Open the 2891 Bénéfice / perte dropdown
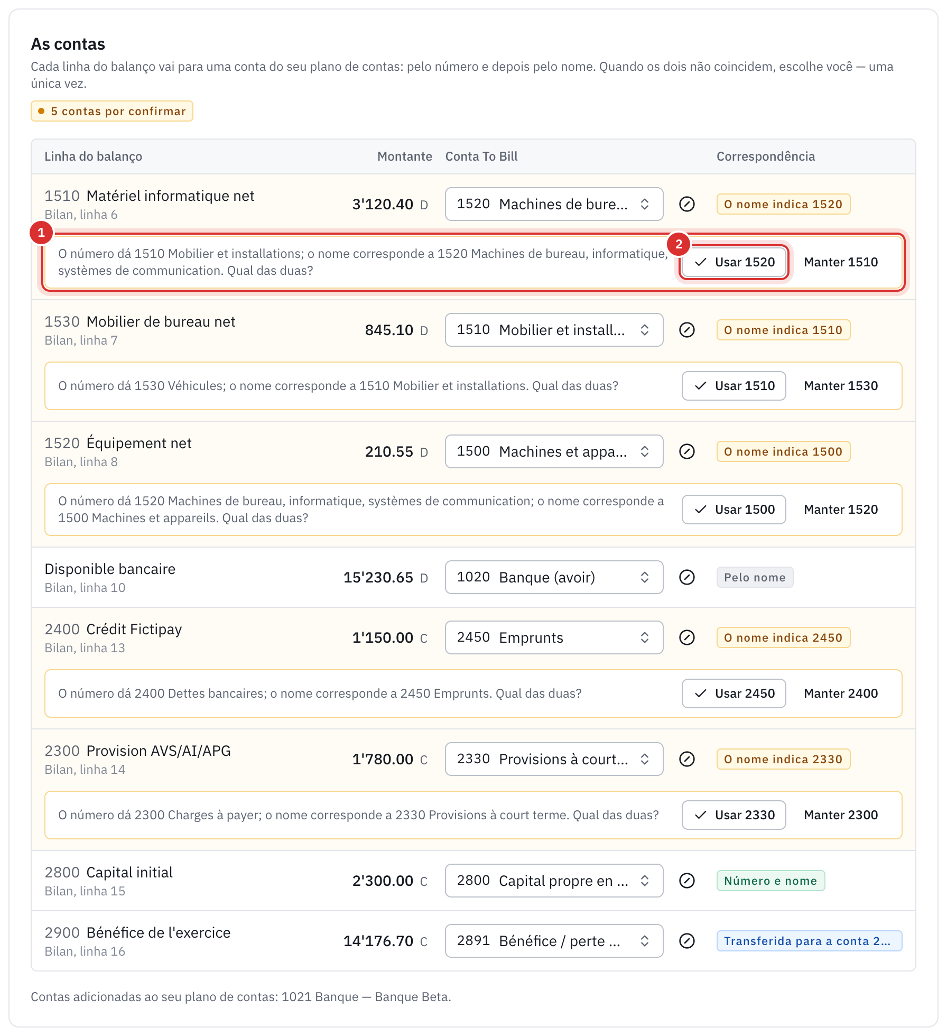The width and height of the screenshot is (947, 1036). [x=554, y=941]
